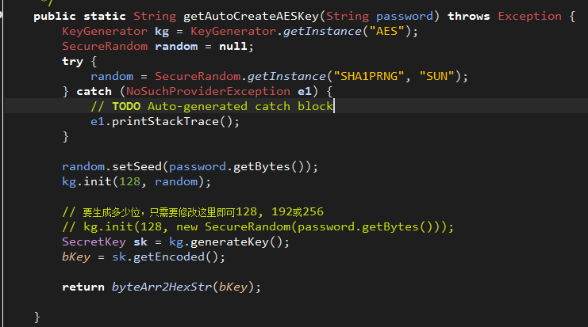
Task: Click the number 128 in the uncommented kg.init call
Action: pyautogui.click(x=130, y=182)
